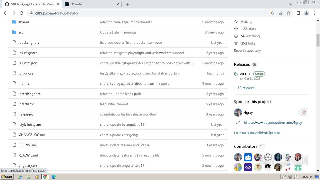Open .stylelintrc.json file
Screen dimensions: 320x180
pyautogui.click(x=30, y=124)
